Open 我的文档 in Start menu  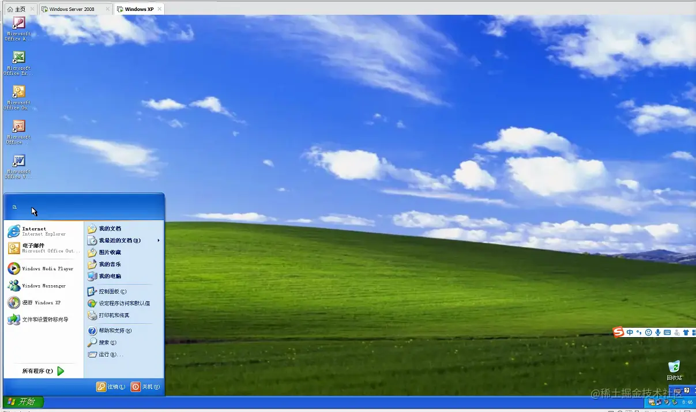coord(123,229)
